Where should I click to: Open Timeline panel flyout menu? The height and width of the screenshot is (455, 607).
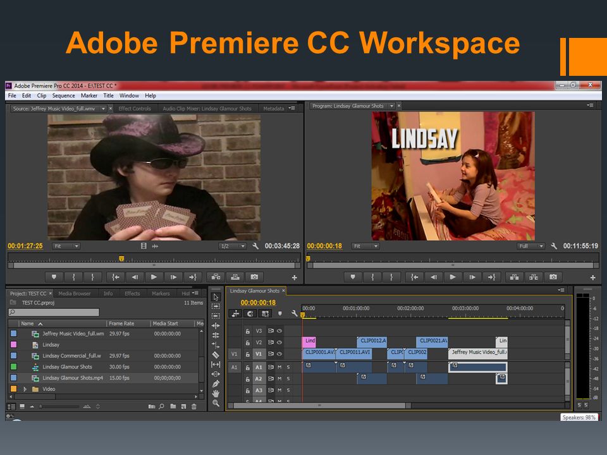(561, 290)
